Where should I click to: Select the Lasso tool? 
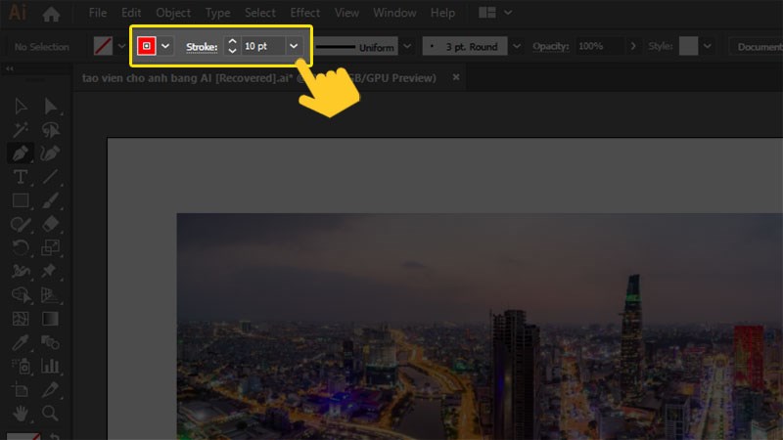point(50,130)
